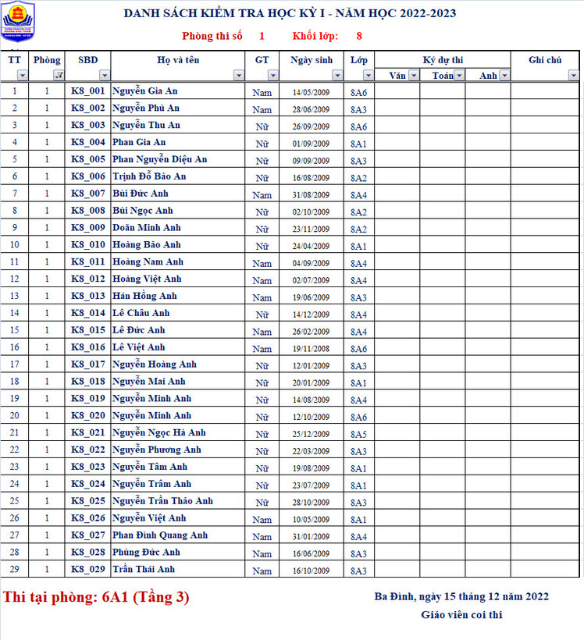The width and height of the screenshot is (584, 640).
Task: Select the name Phan Nguyễn Diệu An
Action: point(160,159)
